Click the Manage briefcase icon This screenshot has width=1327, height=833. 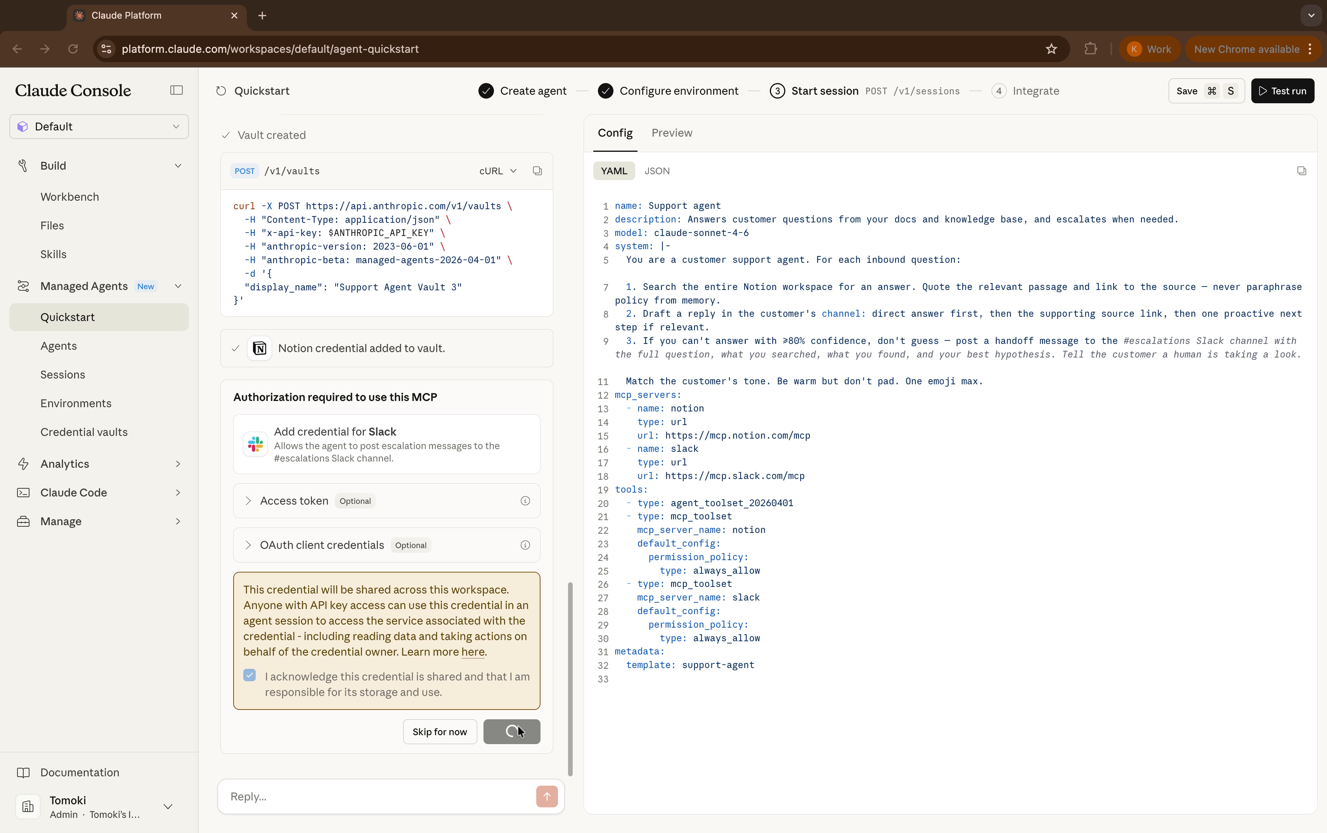click(23, 521)
